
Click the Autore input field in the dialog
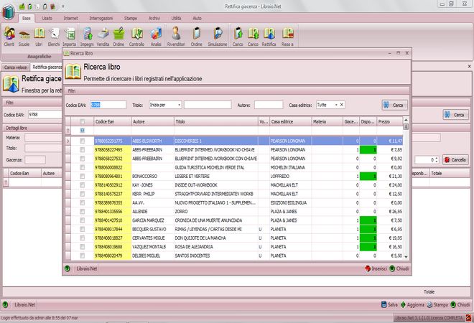(x=269, y=105)
